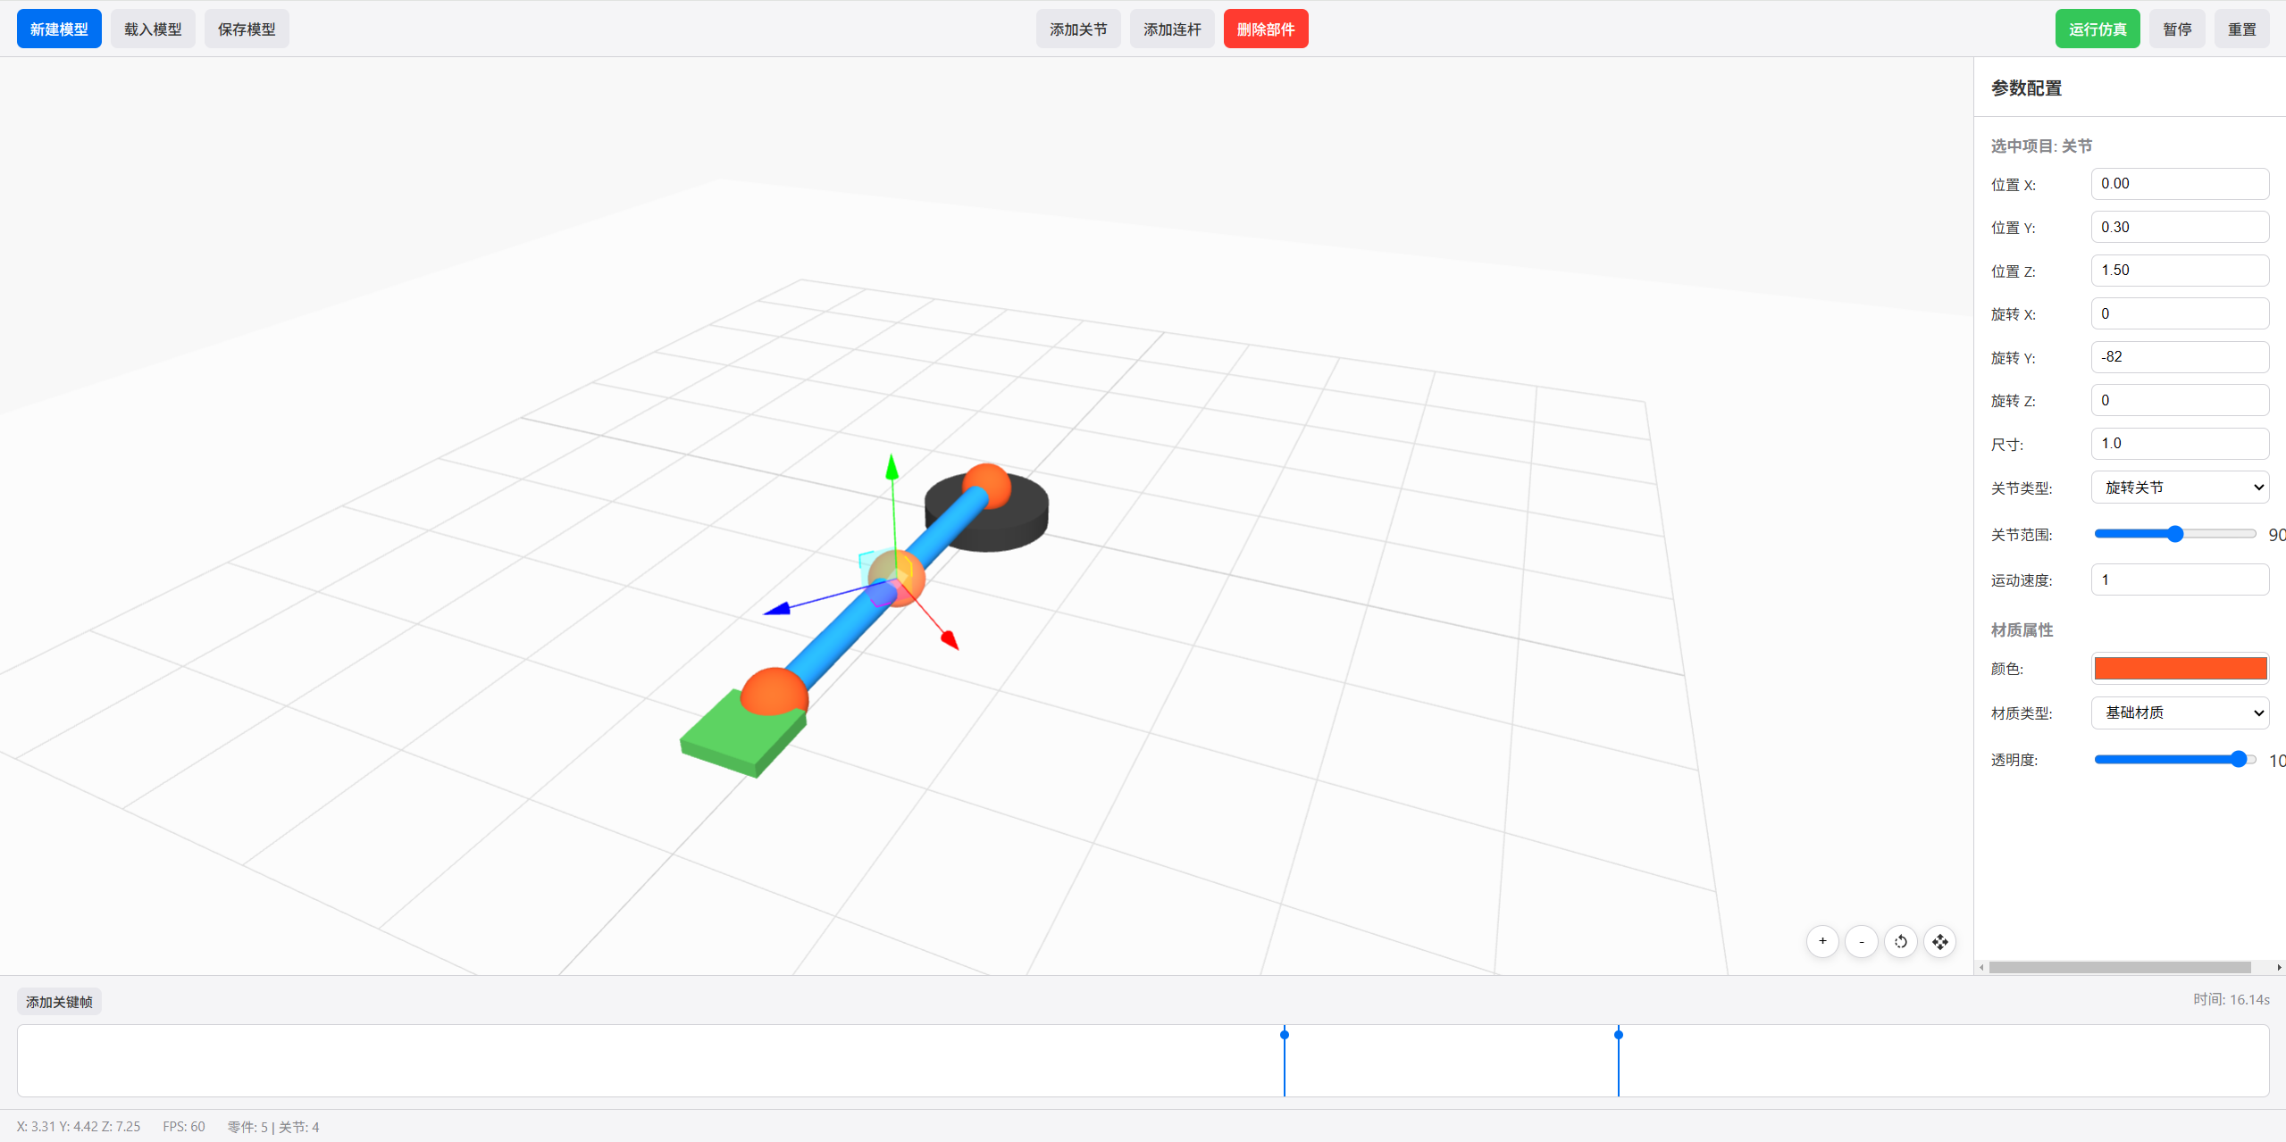Click the first keyframe marker on timeline

[x=1285, y=1035]
